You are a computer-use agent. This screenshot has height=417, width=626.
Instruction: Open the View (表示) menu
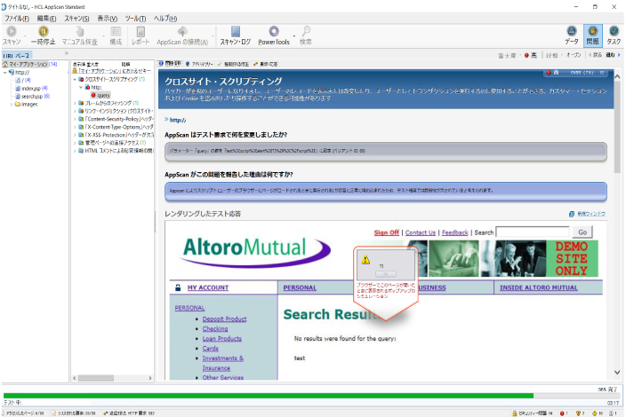coord(108,19)
